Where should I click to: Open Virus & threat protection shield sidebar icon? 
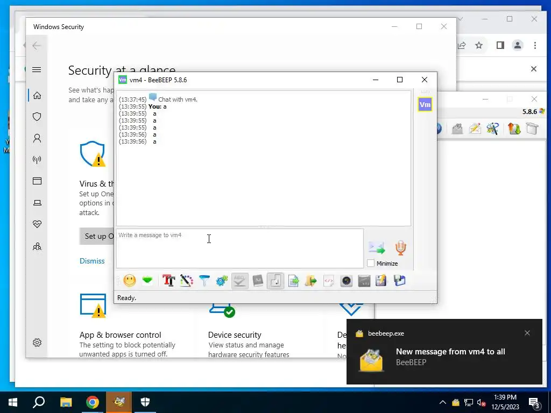(x=37, y=117)
